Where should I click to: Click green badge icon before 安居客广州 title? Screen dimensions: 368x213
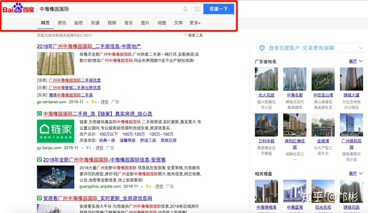(39, 198)
